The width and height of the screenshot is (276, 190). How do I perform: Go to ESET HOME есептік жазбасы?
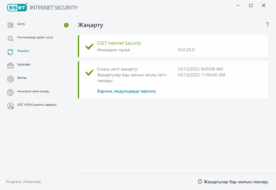point(37,105)
